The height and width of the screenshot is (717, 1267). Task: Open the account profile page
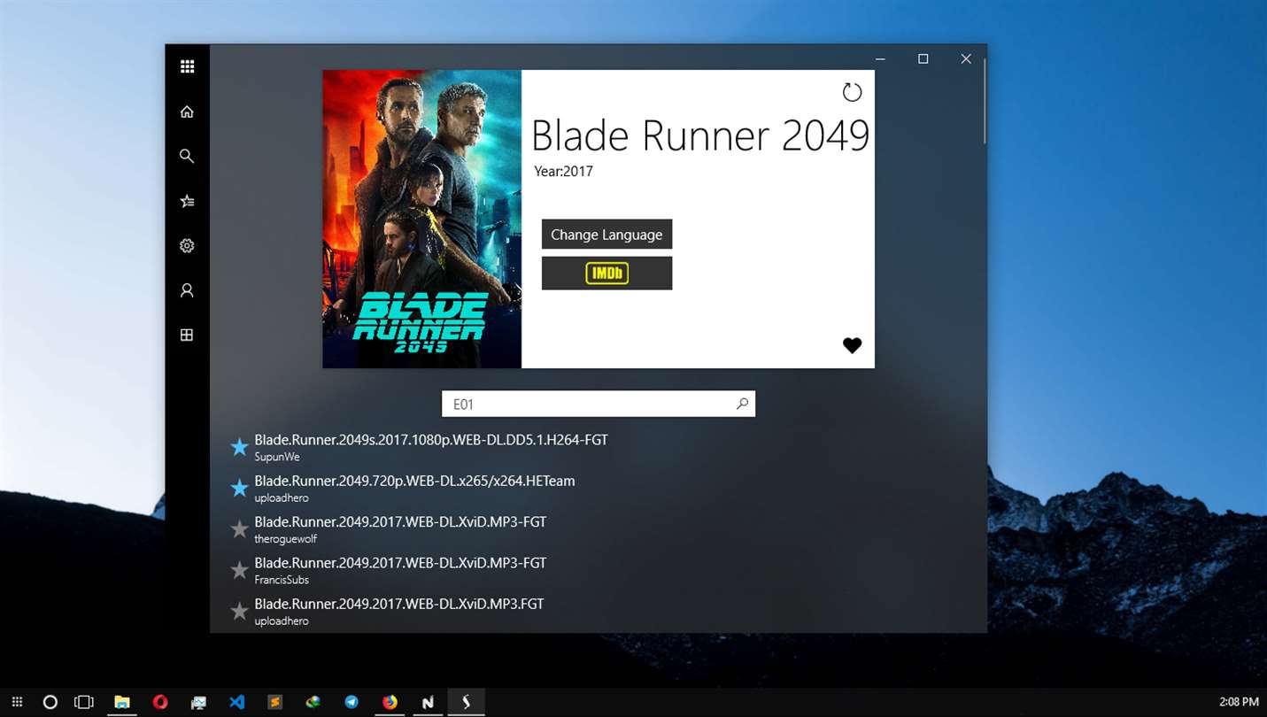pos(187,290)
